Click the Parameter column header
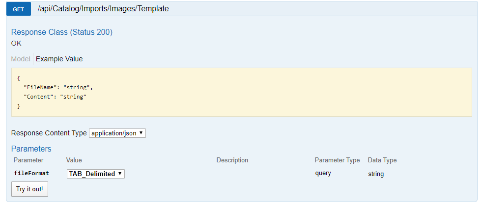This screenshot has width=482, height=205. pos(28,160)
